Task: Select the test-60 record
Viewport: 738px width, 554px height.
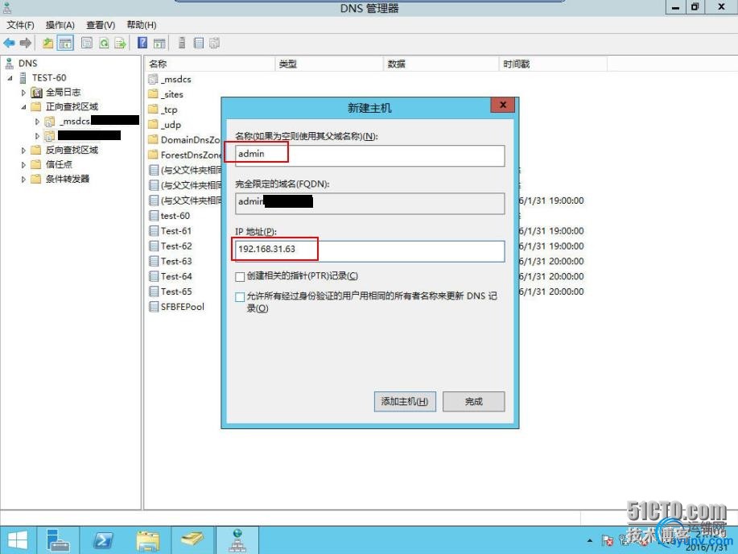Action: pos(170,216)
